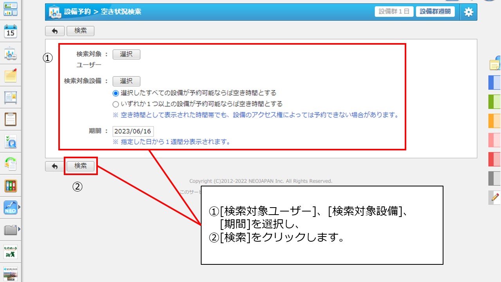Pick the green sticky note color
The width and height of the screenshot is (501, 282).
pyautogui.click(x=495, y=102)
